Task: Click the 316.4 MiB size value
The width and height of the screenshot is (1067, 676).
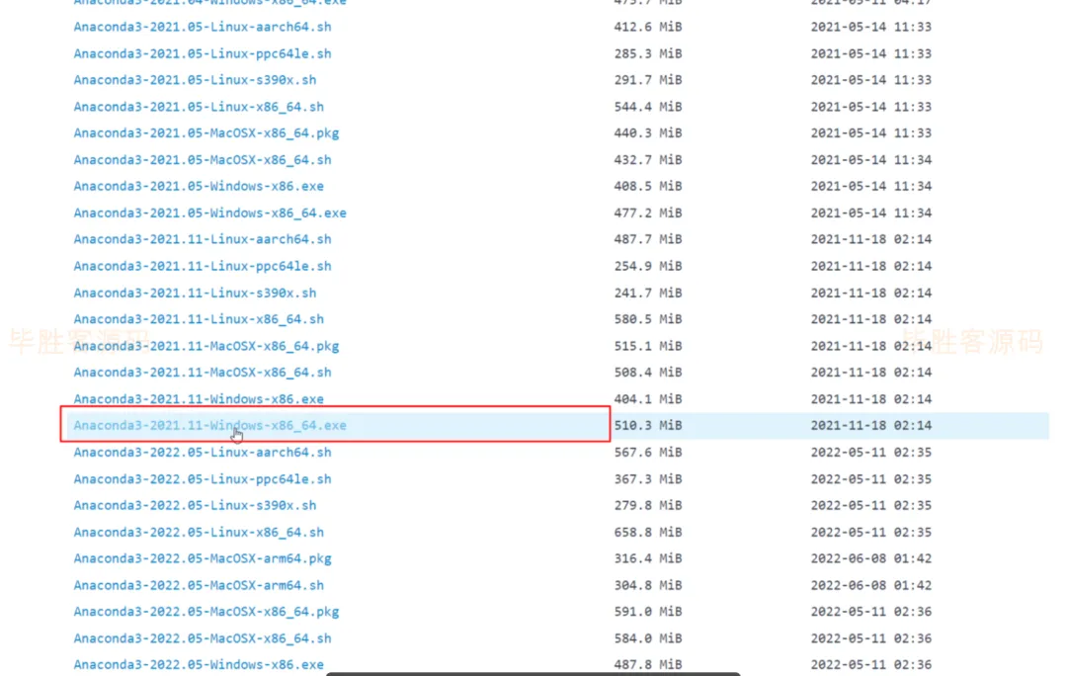Action: click(x=648, y=559)
